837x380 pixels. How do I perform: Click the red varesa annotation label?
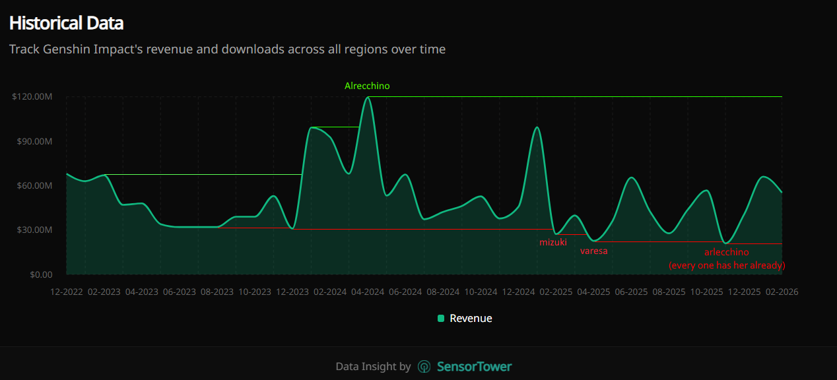[594, 251]
